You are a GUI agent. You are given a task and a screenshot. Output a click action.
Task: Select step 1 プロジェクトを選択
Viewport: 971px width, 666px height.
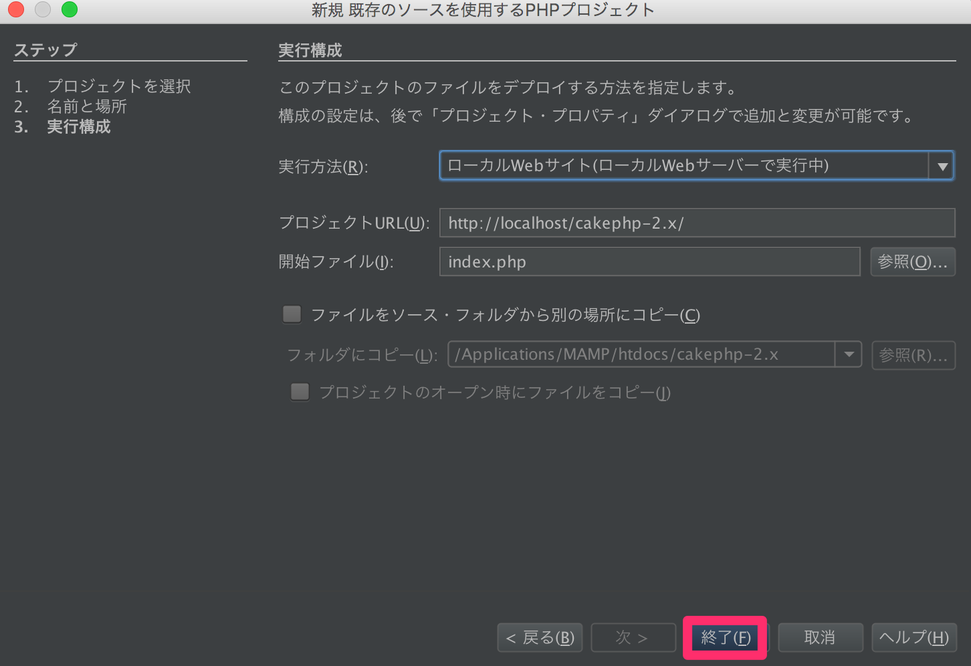click(x=118, y=86)
